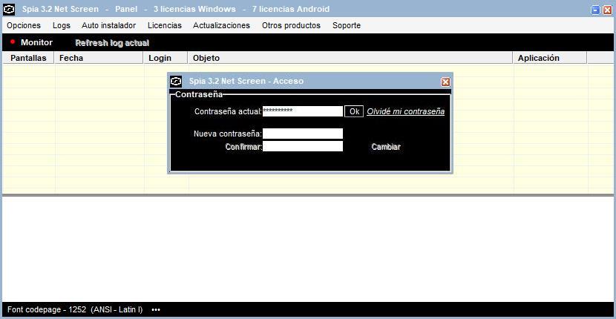Viewport: 616px width, 319px height.
Task: Minimize the Spia Panel window
Action: tap(595, 10)
